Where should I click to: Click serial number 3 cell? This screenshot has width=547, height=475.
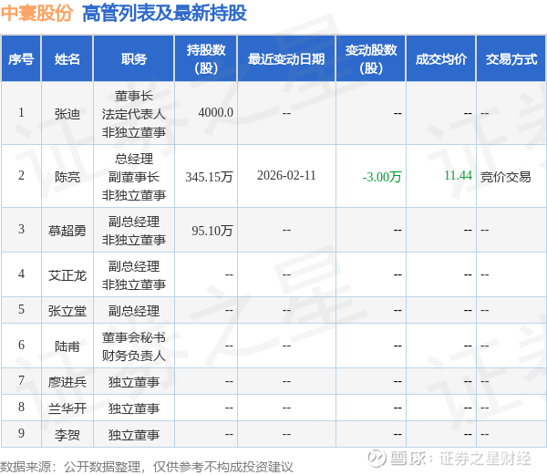[x=21, y=230]
